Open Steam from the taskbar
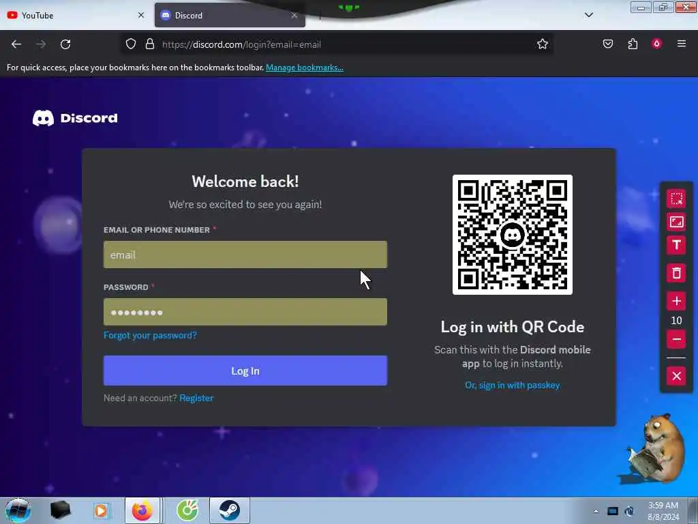Screen dimensions: 698x524 (x=229, y=510)
